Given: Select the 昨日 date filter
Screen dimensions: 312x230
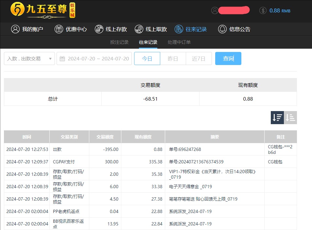Looking at the screenshot, I should (173, 58).
